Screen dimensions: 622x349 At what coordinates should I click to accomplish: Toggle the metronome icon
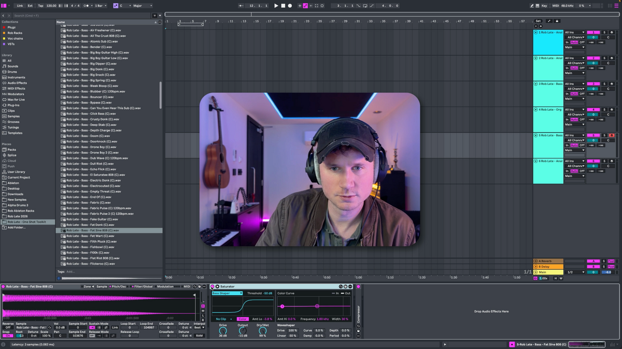(87, 6)
